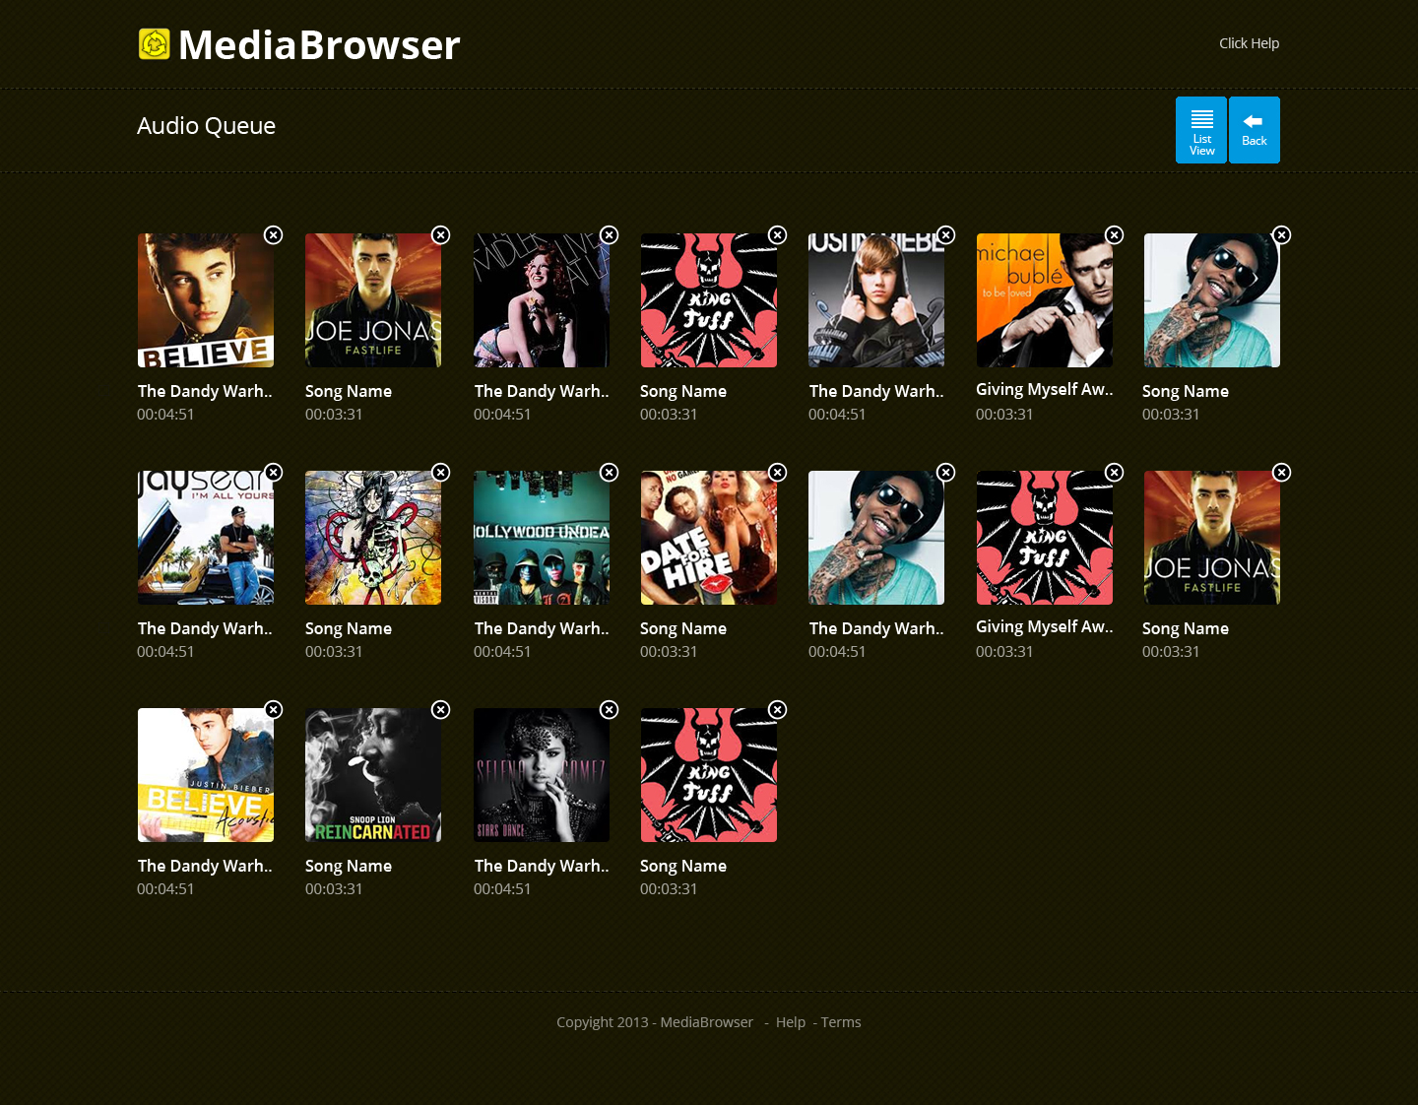Click 'The Dandy Warh..' under Jay Sean cover
Viewport: 1418px width, 1105px height.
point(205,628)
